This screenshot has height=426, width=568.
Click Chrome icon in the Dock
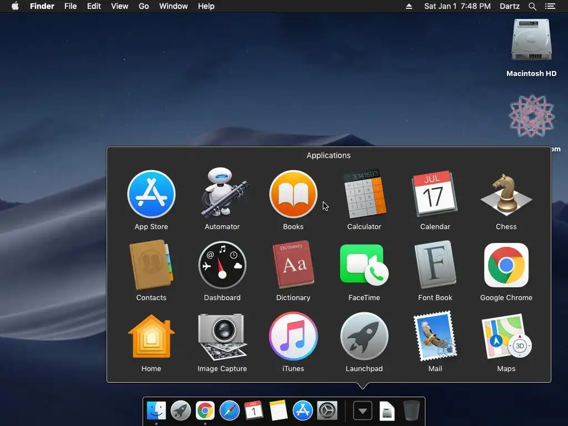click(x=205, y=411)
